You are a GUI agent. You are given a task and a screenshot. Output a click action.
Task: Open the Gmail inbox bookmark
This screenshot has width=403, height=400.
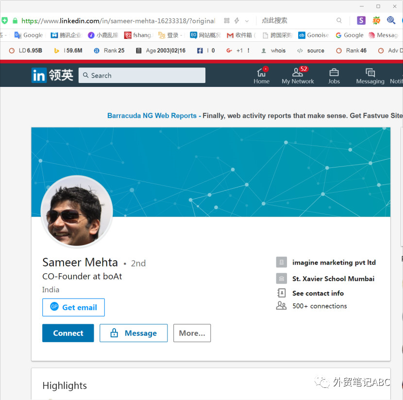pyautogui.click(x=240, y=35)
